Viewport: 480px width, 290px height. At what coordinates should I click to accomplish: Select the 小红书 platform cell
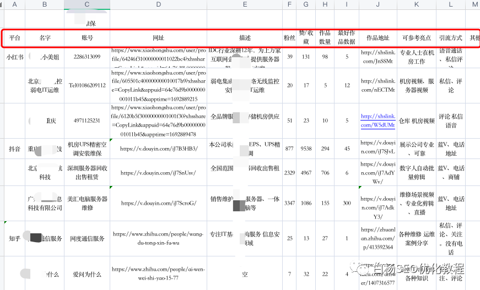coord(14,57)
